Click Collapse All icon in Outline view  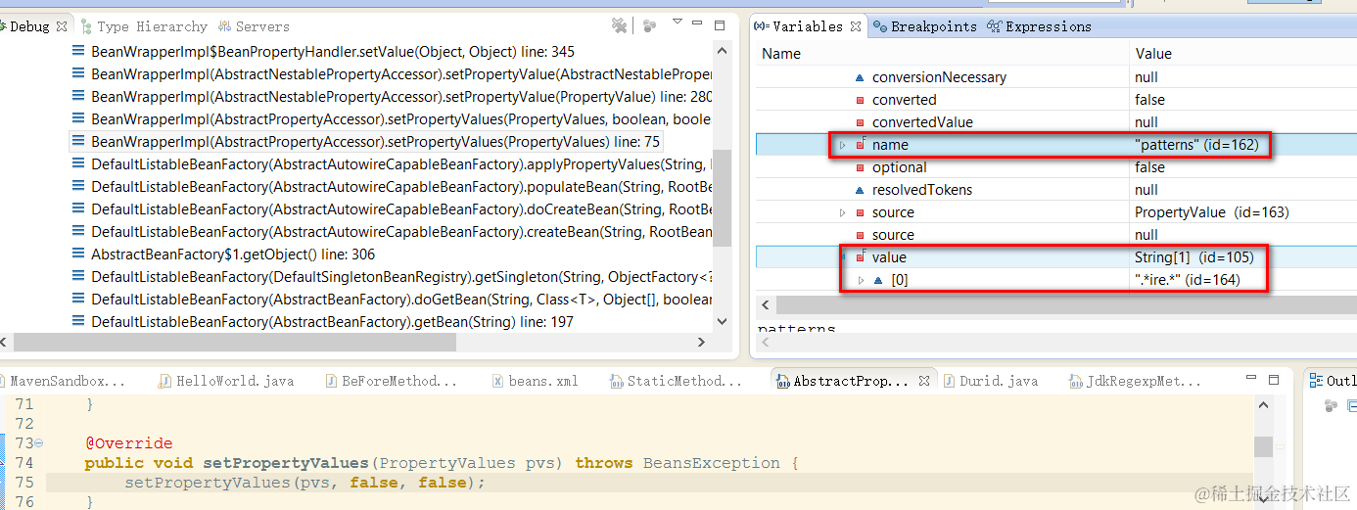coord(1351,405)
